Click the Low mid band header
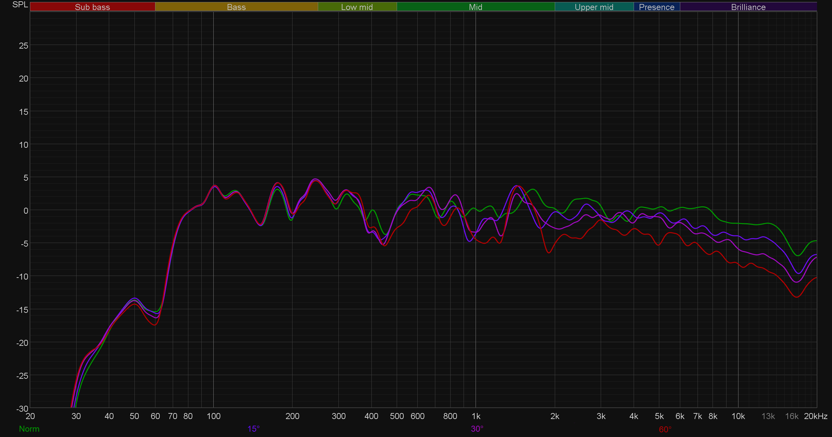832x437 pixels. point(357,7)
